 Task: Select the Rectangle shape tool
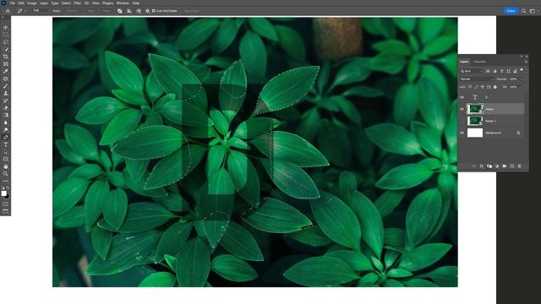pos(6,160)
